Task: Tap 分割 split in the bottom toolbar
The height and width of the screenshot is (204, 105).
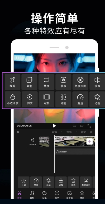Action: (x=23, y=182)
